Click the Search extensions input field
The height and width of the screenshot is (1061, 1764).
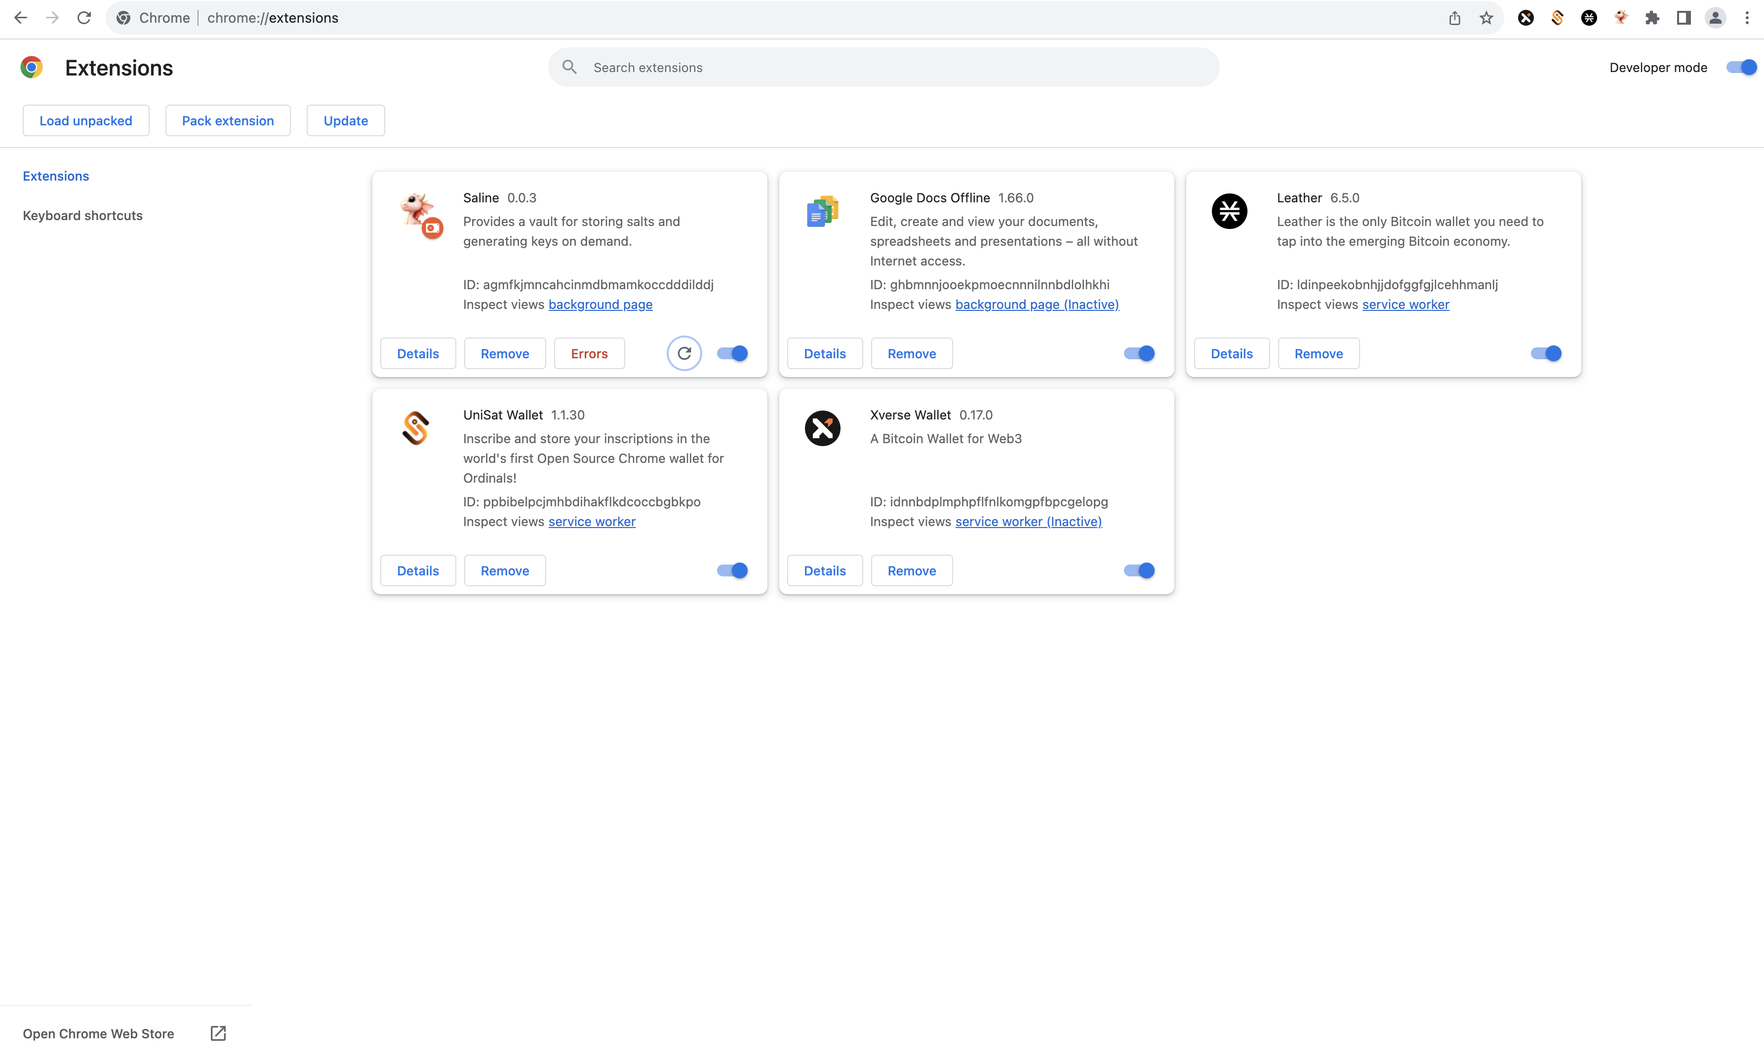pyautogui.click(x=882, y=67)
